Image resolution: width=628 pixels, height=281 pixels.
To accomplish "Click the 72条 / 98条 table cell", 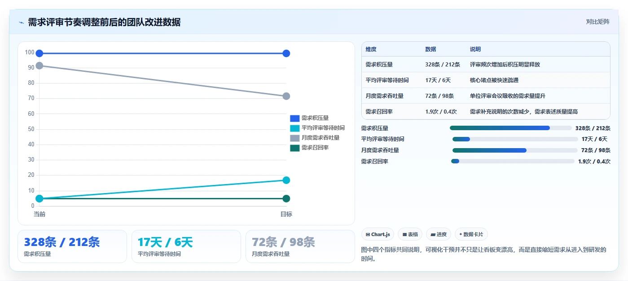I will pyautogui.click(x=439, y=96).
